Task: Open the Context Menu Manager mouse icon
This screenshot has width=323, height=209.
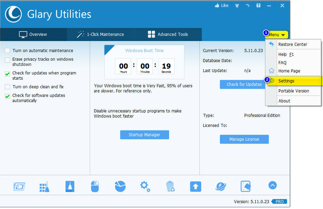Action: point(95,187)
